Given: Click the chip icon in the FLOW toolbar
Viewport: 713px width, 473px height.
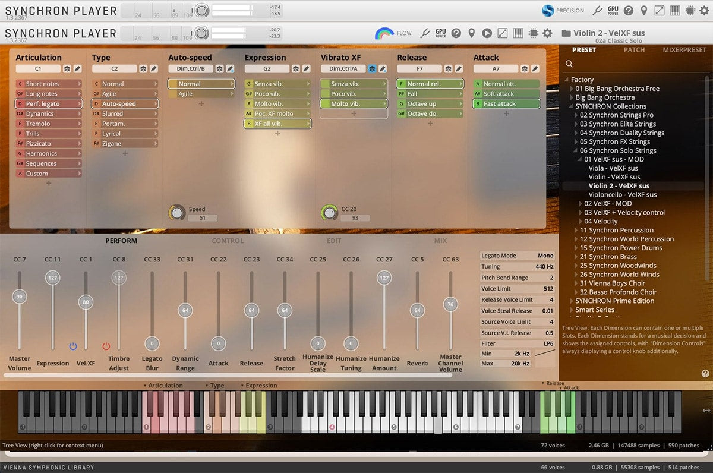Looking at the screenshot, I should (533, 33).
